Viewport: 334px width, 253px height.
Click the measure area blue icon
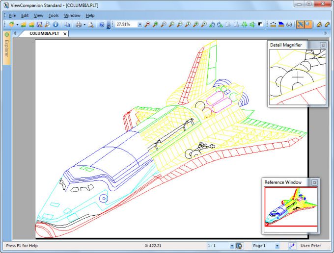[281, 25]
